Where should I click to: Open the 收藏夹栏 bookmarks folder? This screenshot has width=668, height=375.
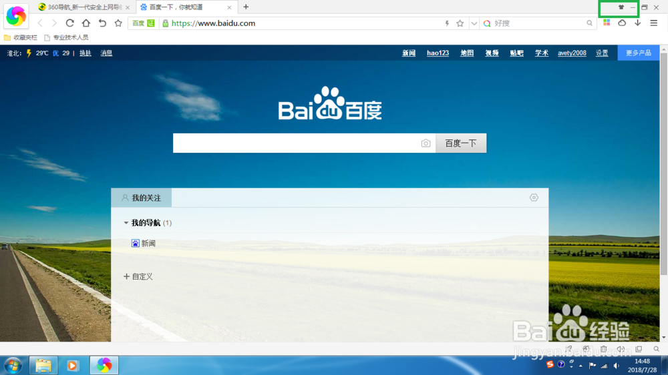tap(21, 37)
